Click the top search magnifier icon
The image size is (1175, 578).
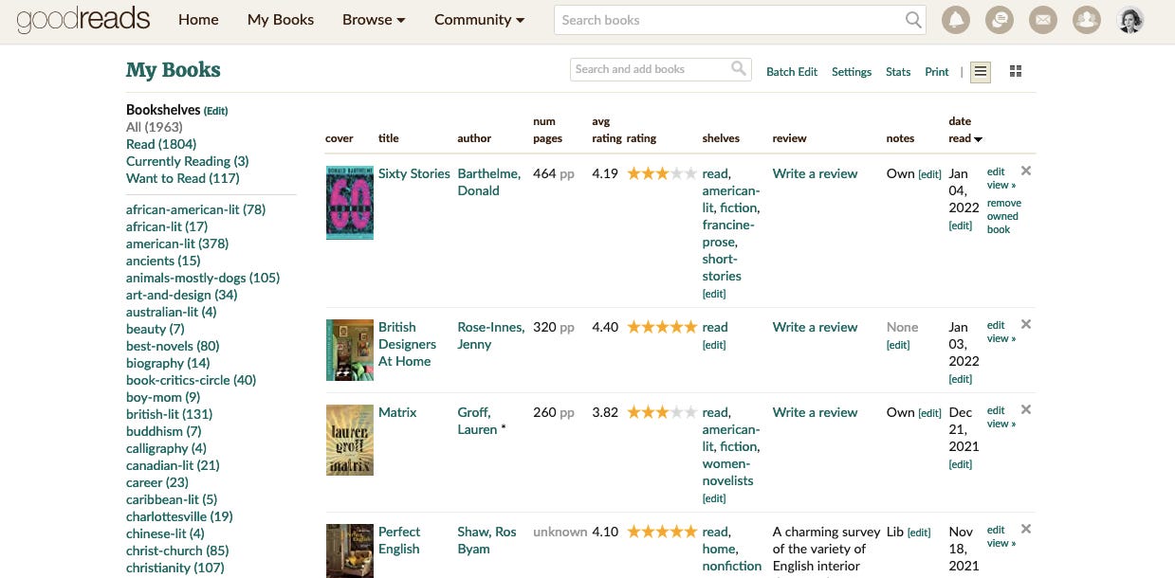tap(913, 20)
